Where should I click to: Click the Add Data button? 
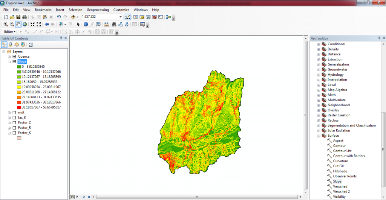73,17
